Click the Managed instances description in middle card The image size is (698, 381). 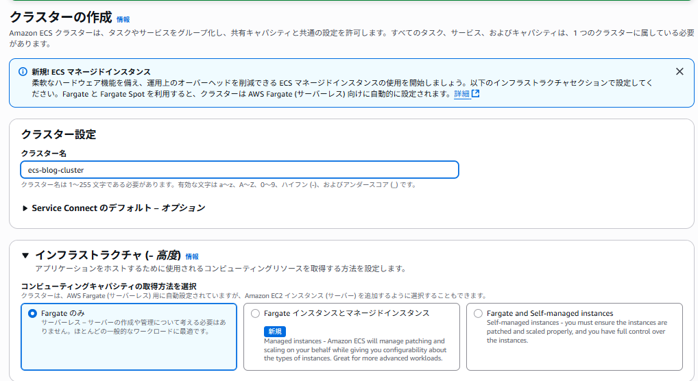(x=354, y=349)
